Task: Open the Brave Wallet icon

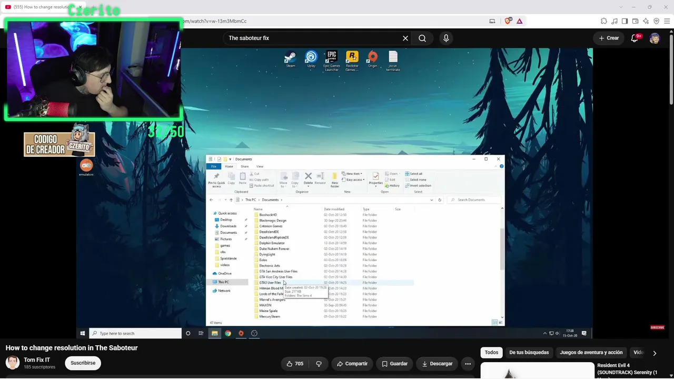Action: (636, 21)
